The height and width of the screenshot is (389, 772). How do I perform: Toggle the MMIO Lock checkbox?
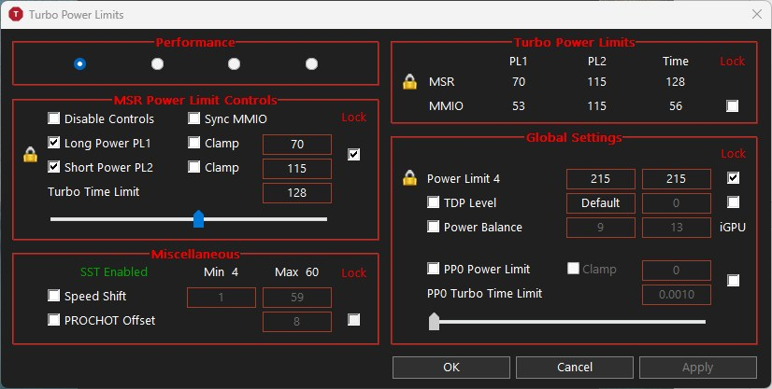click(x=732, y=105)
